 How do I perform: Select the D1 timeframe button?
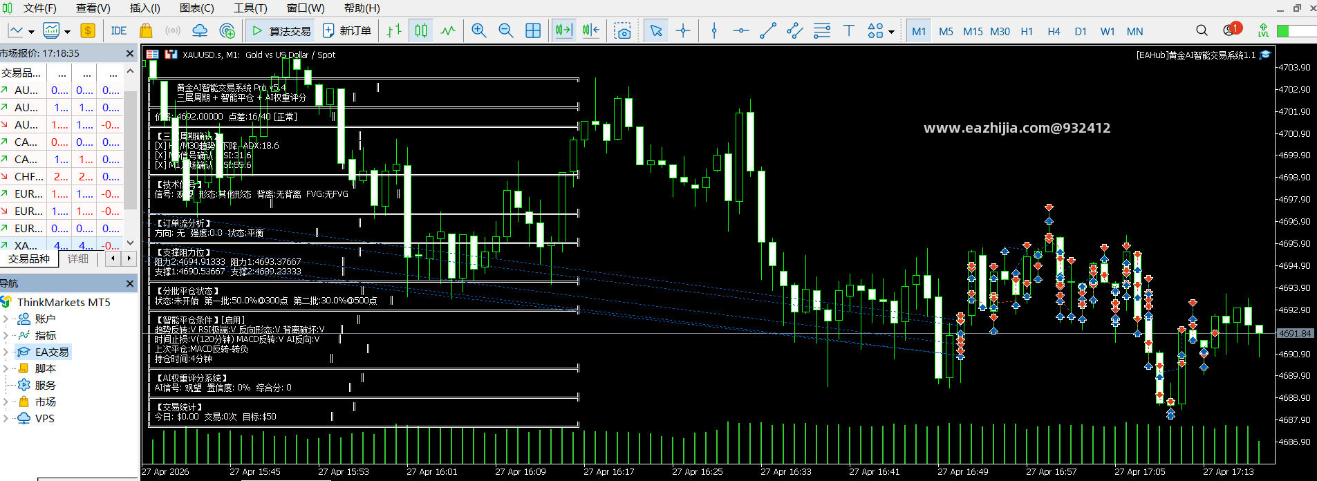click(1081, 31)
